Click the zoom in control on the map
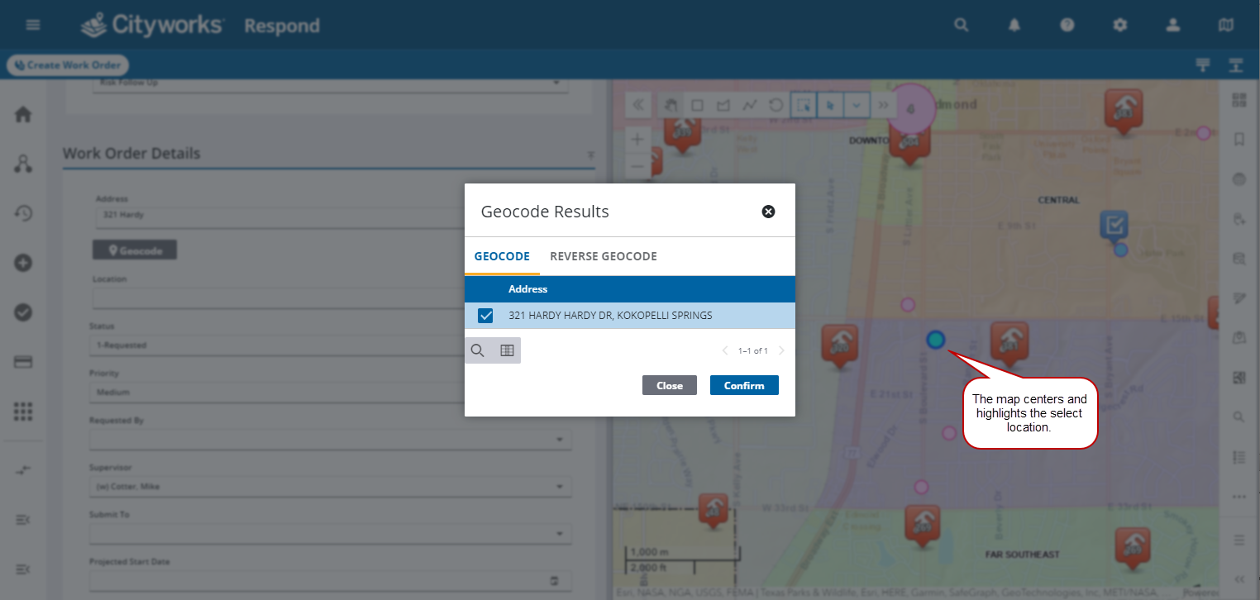The width and height of the screenshot is (1260, 600). click(x=637, y=139)
